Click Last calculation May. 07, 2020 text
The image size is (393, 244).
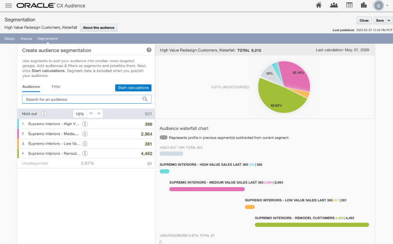pyautogui.click(x=343, y=50)
